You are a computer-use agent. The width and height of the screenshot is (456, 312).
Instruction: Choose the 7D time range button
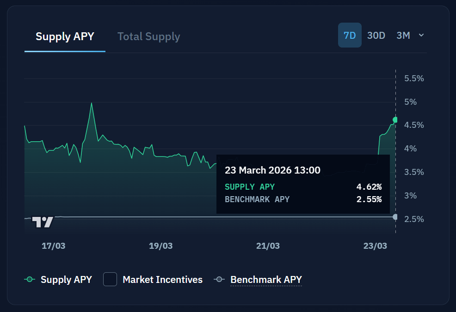coord(350,36)
